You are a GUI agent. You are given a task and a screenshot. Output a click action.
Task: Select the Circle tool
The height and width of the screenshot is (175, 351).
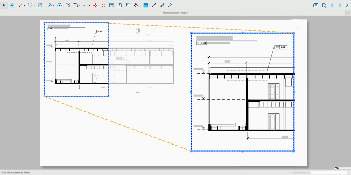50,5
